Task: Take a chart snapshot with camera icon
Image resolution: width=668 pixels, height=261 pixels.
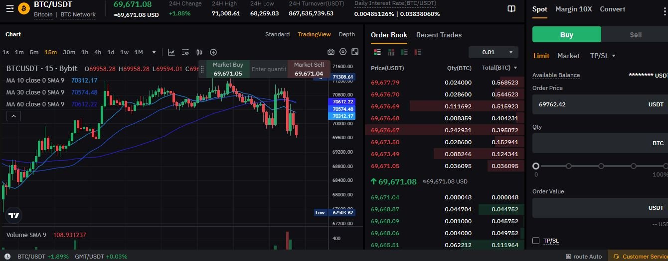Action: (331, 52)
